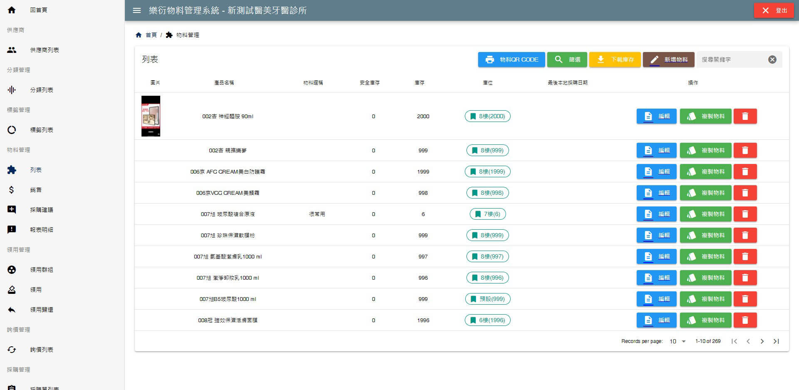Open 供應商列表 in the sidebar
This screenshot has height=390, width=799.
point(44,50)
